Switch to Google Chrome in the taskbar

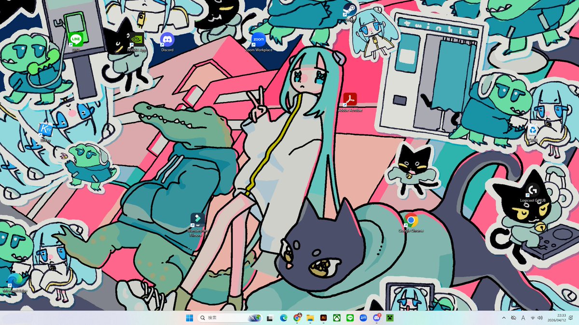click(x=297, y=318)
